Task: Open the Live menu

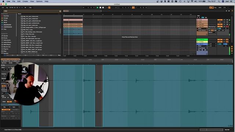Action: coord(8,1)
